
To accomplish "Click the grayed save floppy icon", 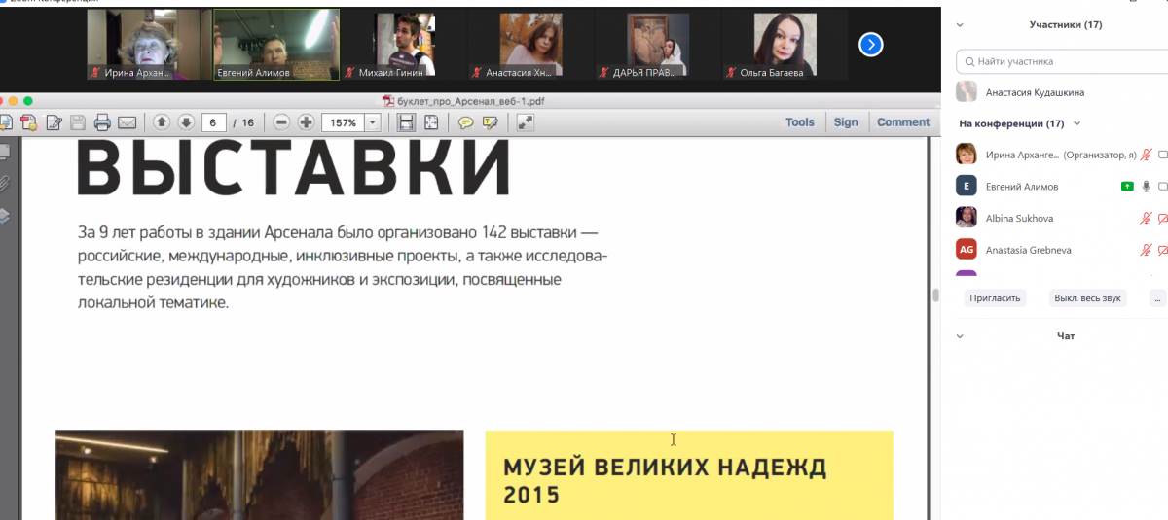I will coord(78,122).
